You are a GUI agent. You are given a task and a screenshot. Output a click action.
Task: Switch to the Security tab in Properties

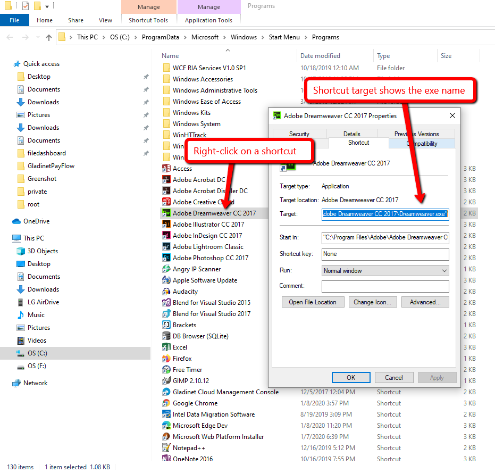(x=299, y=134)
